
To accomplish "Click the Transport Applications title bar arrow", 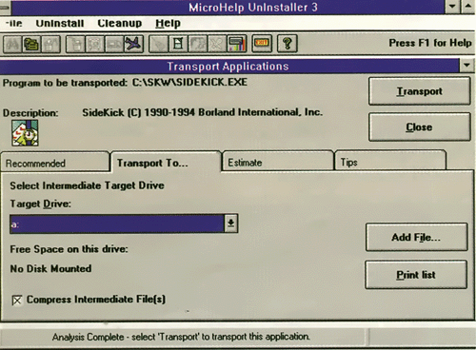I will pyautogui.click(x=466, y=66).
